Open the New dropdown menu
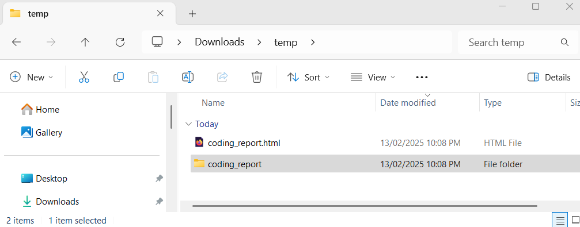 (x=32, y=77)
